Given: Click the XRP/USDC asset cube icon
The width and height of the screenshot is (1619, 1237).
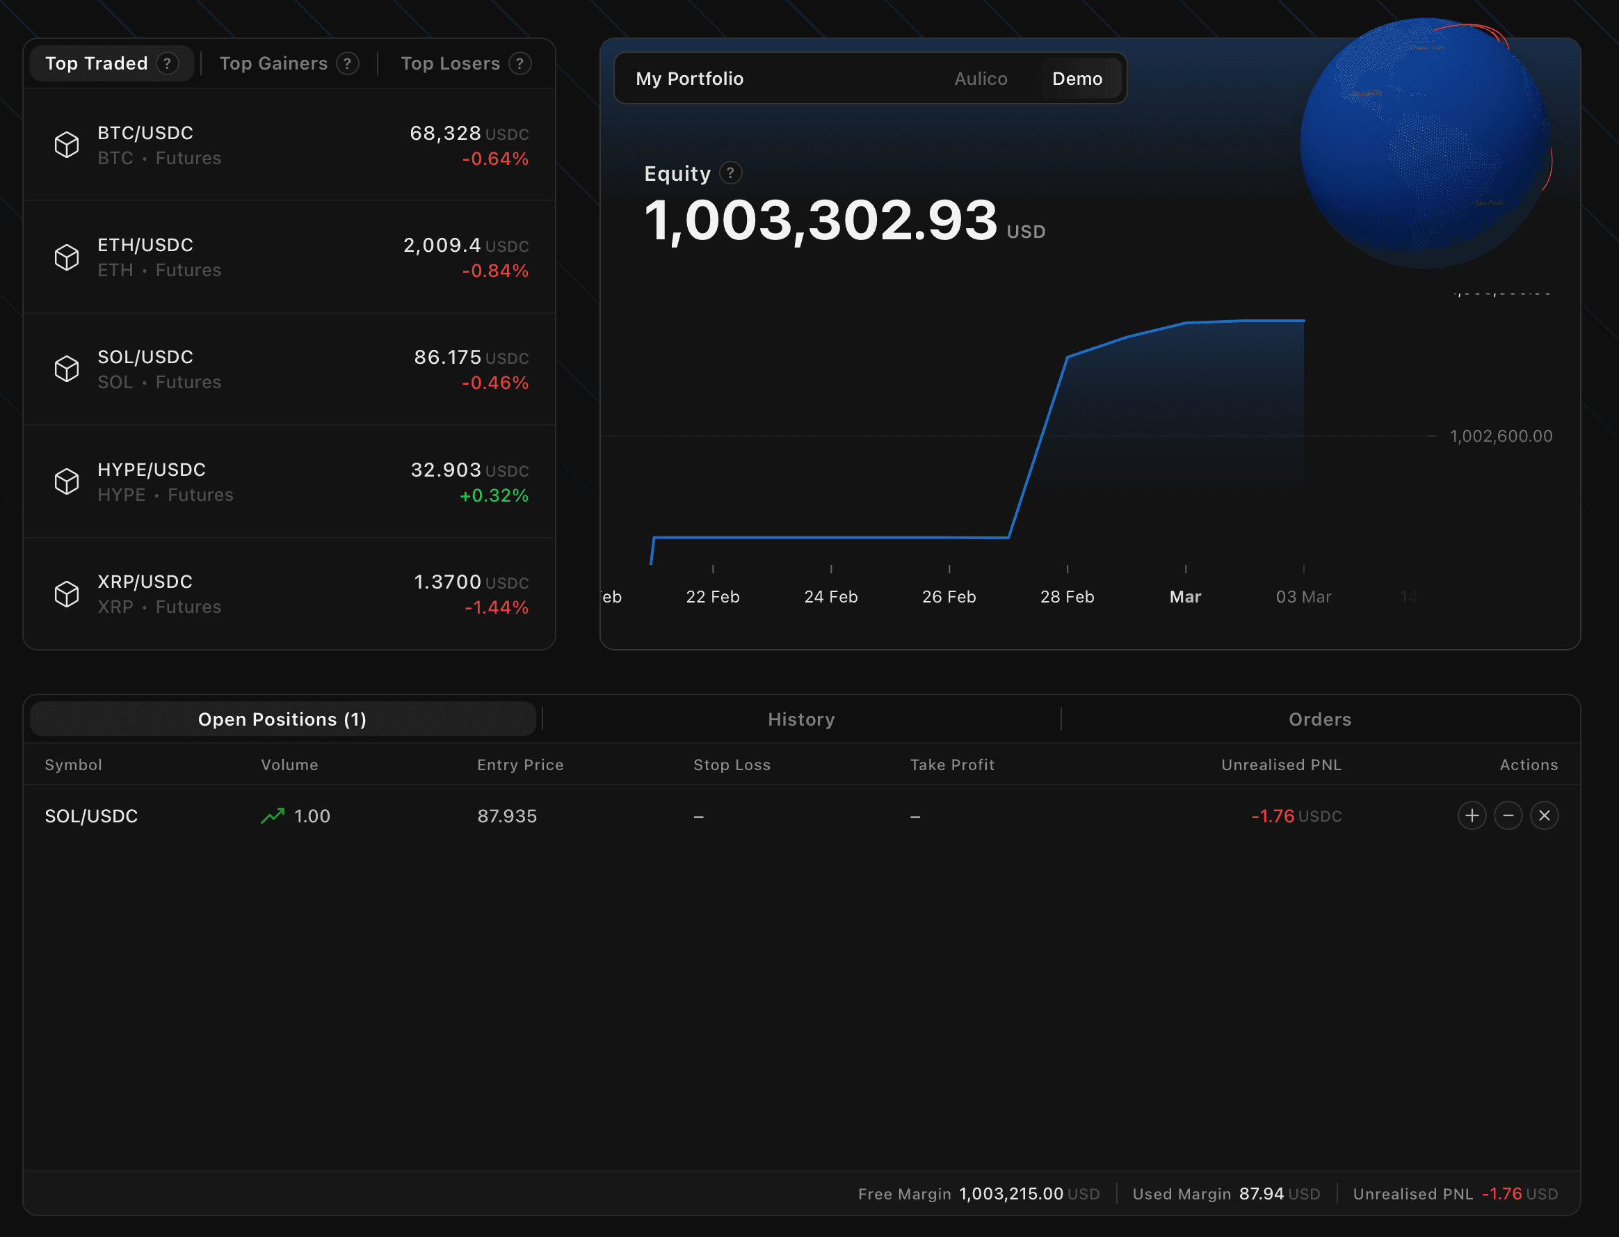Looking at the screenshot, I should click(x=67, y=593).
